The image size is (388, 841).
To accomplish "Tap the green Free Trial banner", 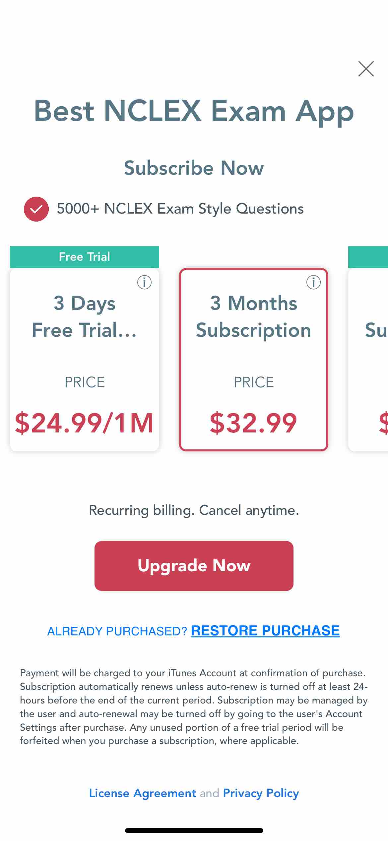I will (x=85, y=257).
